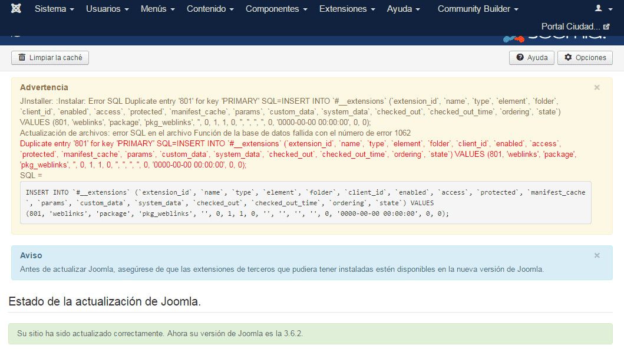624x358 pixels.
Task: Click the Aviso heading text
Action: (x=31, y=255)
